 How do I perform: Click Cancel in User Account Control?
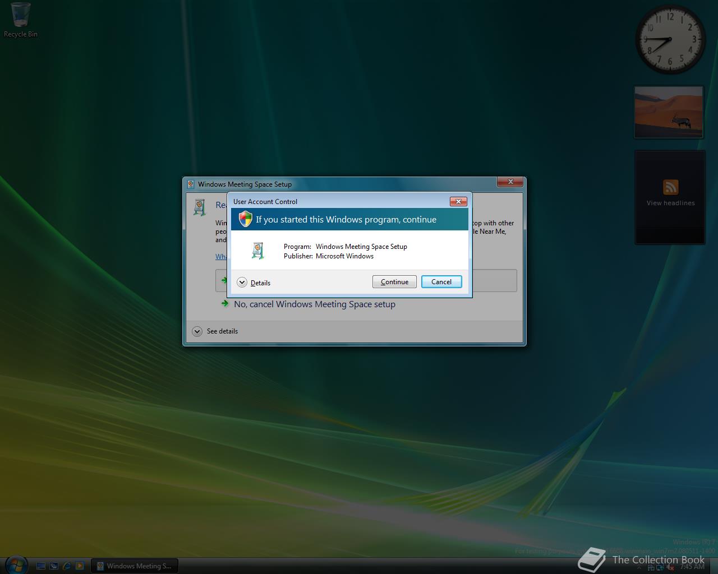441,282
